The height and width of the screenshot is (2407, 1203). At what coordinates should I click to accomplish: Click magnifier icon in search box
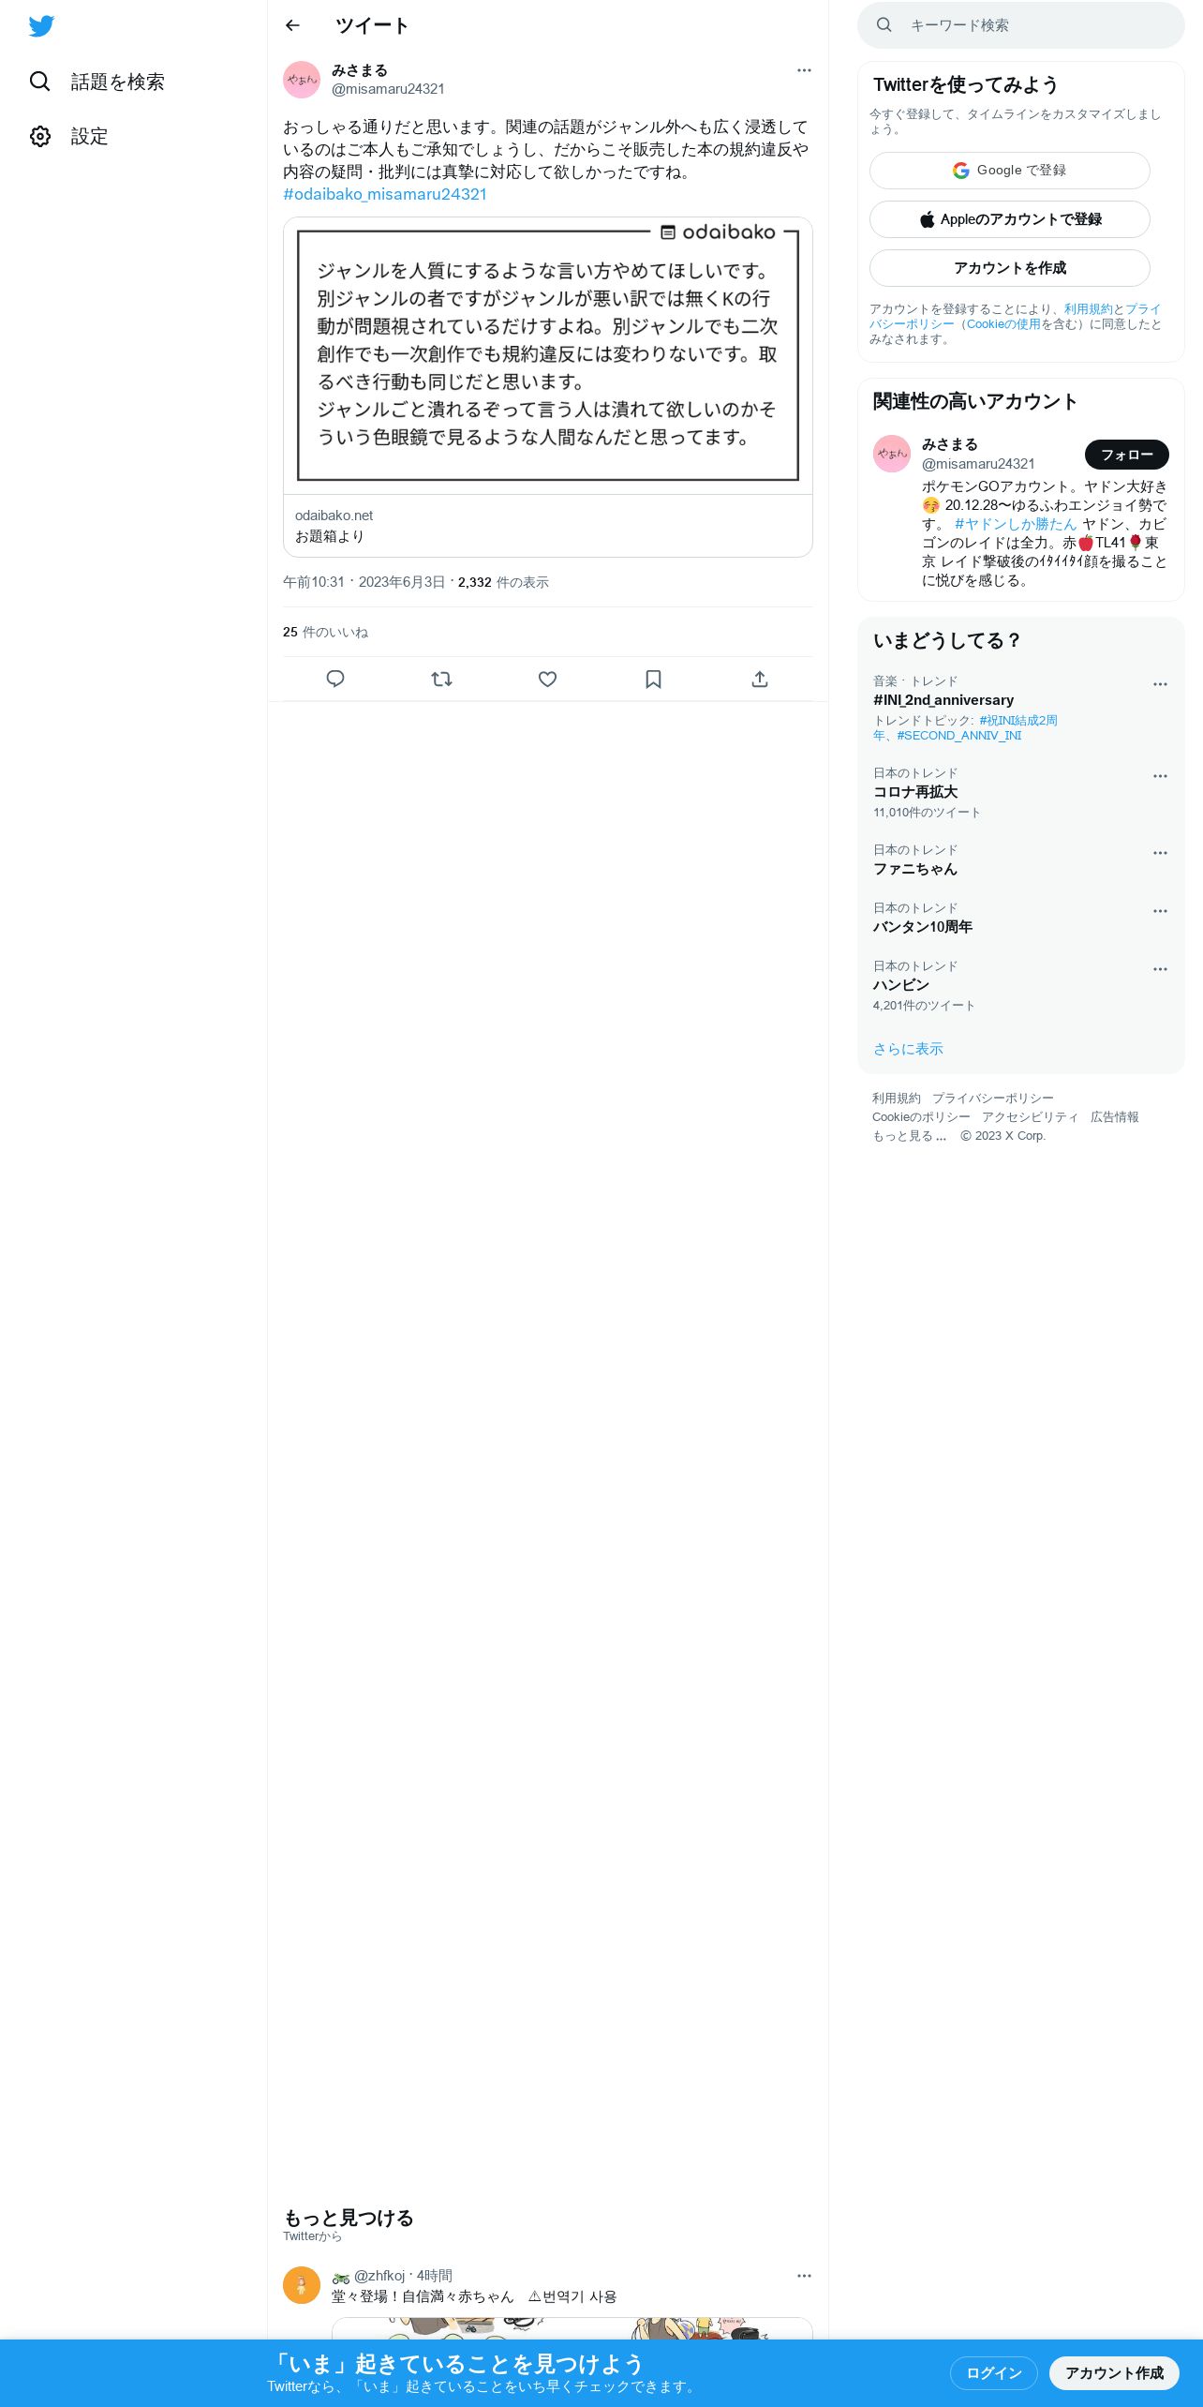[x=884, y=25]
